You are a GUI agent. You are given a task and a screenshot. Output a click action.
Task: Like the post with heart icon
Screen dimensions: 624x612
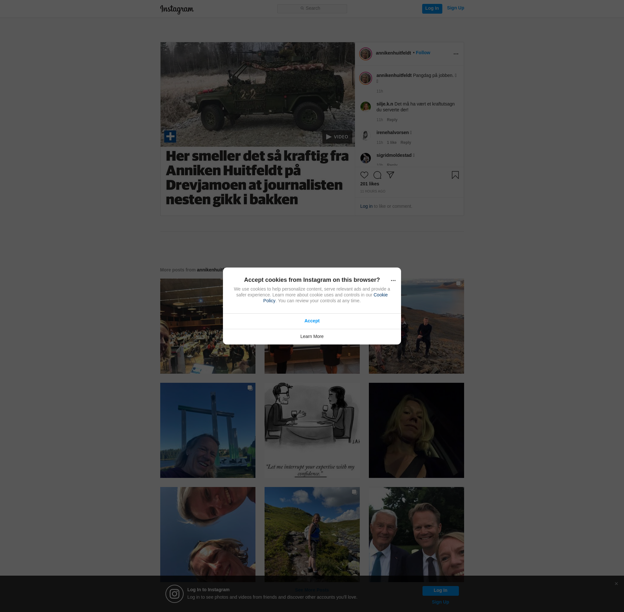(364, 175)
